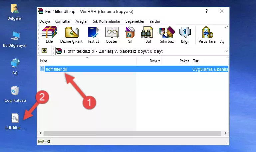Click the Test Et toolbar icon

(93, 32)
